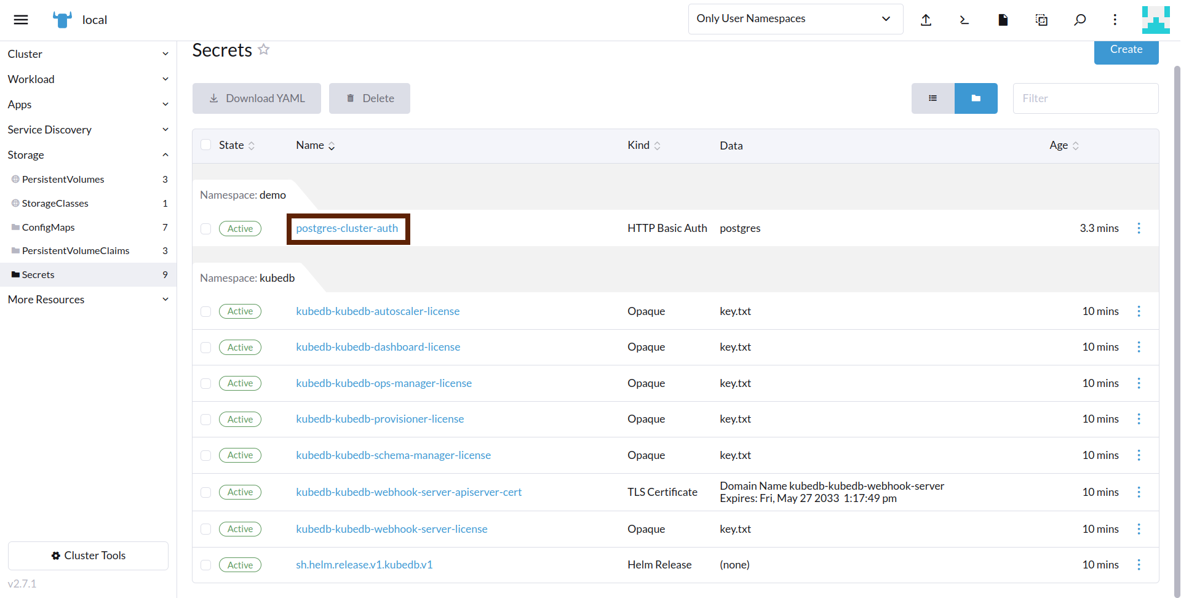Image resolution: width=1181 pixels, height=598 pixels.
Task: Open ConfigMaps in the Storage menu
Action: pos(48,228)
